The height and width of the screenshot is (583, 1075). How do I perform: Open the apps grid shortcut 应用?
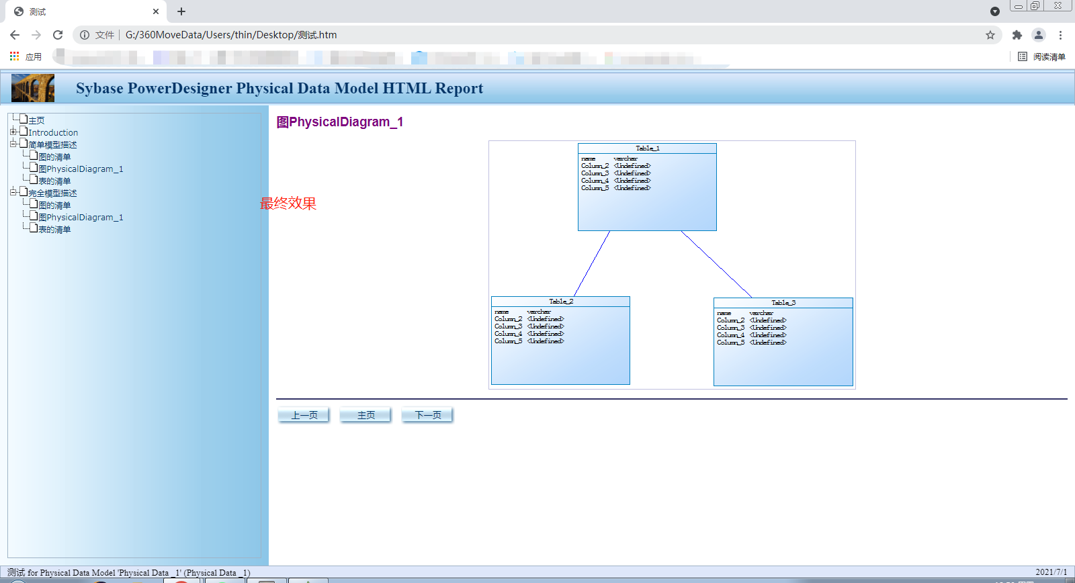(26, 56)
